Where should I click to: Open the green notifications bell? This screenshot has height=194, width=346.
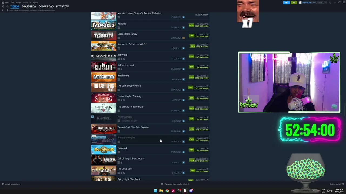(294, 2)
